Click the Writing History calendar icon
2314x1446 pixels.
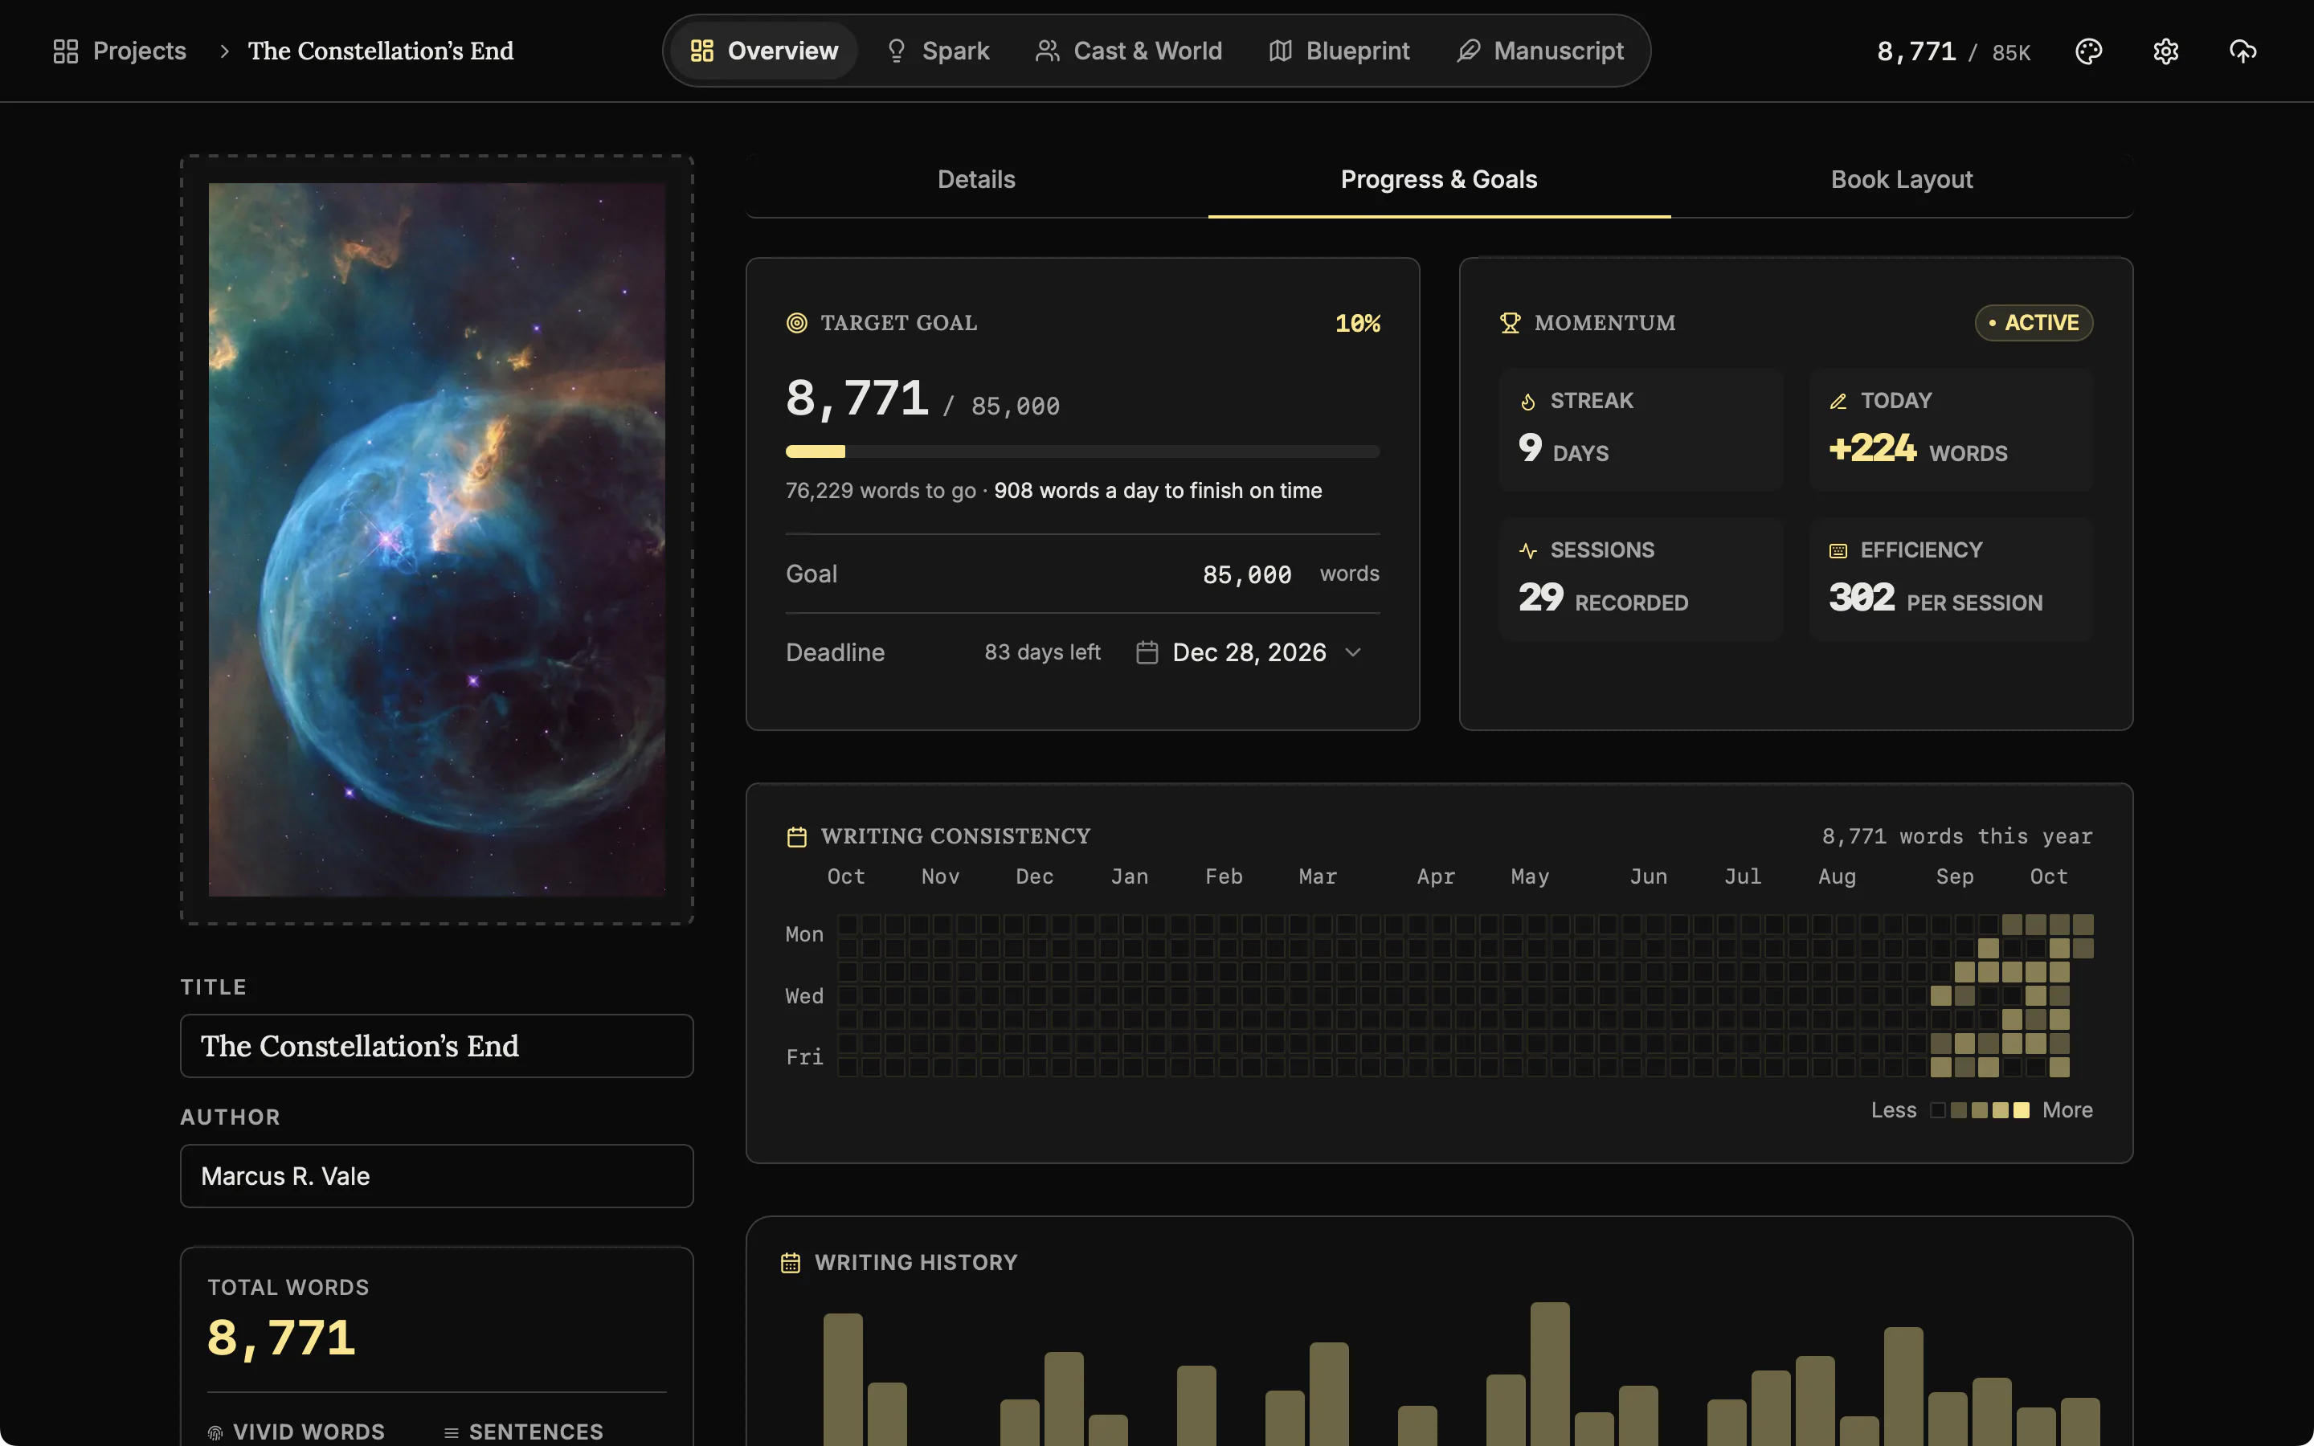tap(791, 1264)
